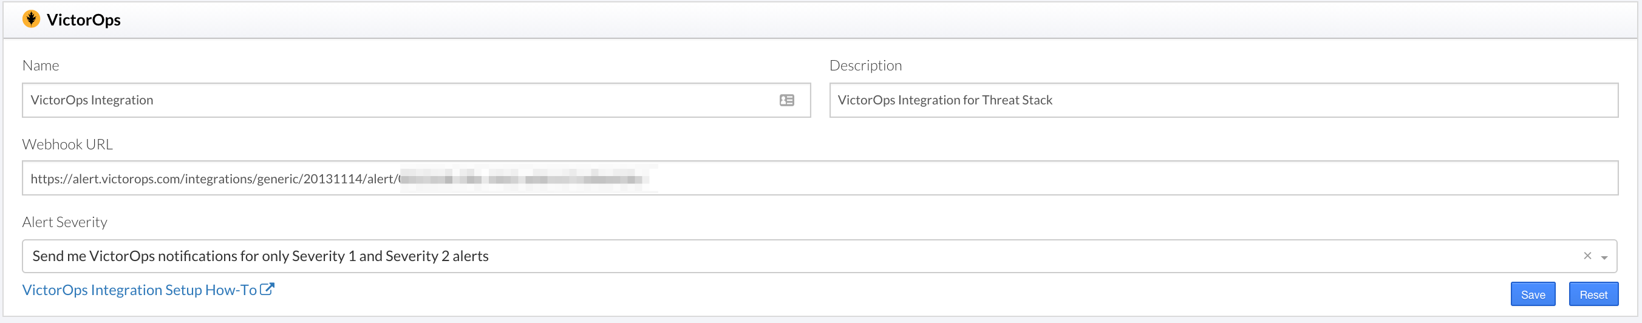Open the Alert Severity notifications combo box

819,256
